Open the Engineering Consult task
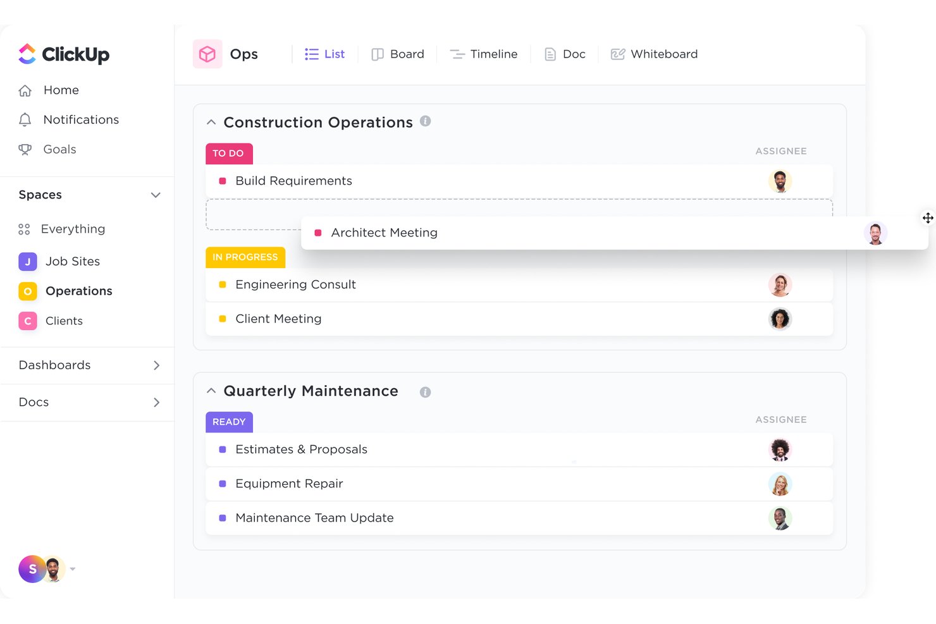The image size is (936, 624). pos(519,285)
